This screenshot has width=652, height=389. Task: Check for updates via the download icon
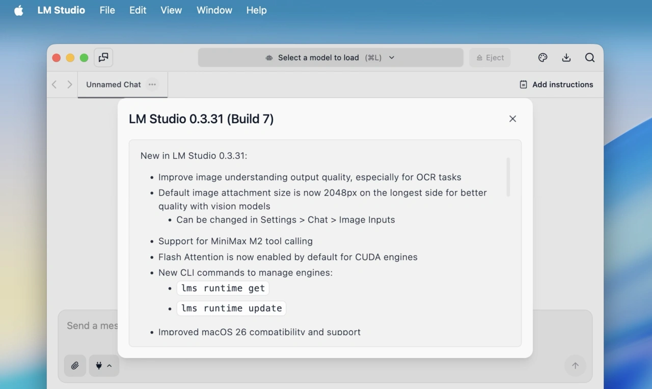tap(566, 58)
